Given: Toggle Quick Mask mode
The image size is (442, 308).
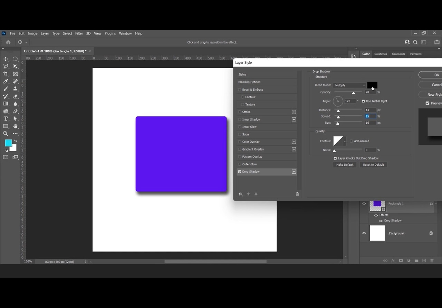Looking at the screenshot, I should [6, 157].
